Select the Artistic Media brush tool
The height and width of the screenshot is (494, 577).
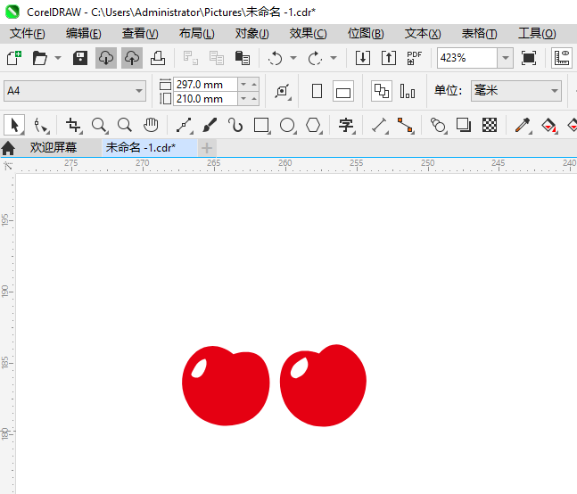click(x=210, y=125)
